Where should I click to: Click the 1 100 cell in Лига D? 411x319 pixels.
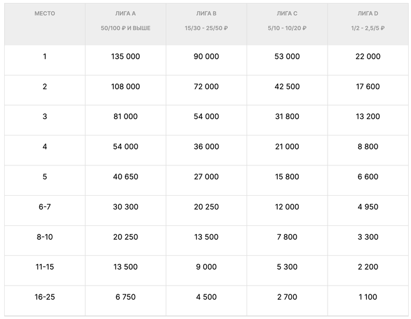coord(368,297)
